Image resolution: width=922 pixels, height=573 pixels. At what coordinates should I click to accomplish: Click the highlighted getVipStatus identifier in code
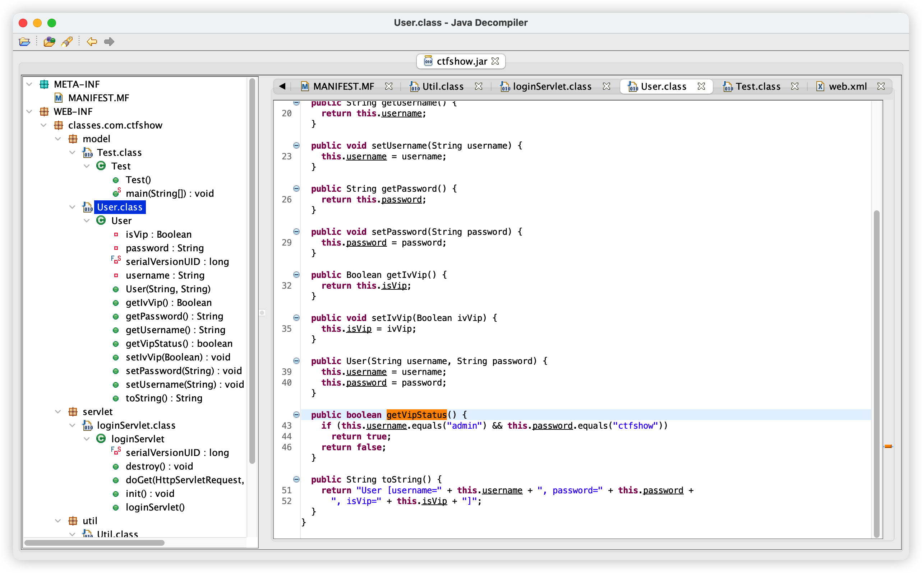click(x=416, y=415)
